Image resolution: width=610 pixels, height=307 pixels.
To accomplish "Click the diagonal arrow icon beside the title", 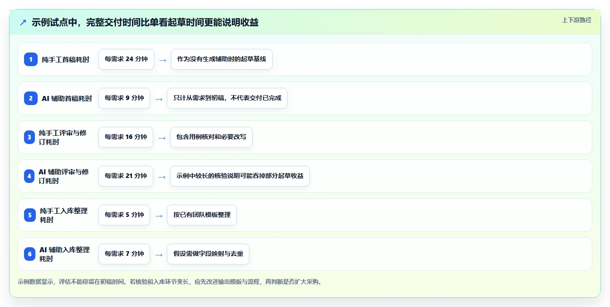I will point(23,23).
